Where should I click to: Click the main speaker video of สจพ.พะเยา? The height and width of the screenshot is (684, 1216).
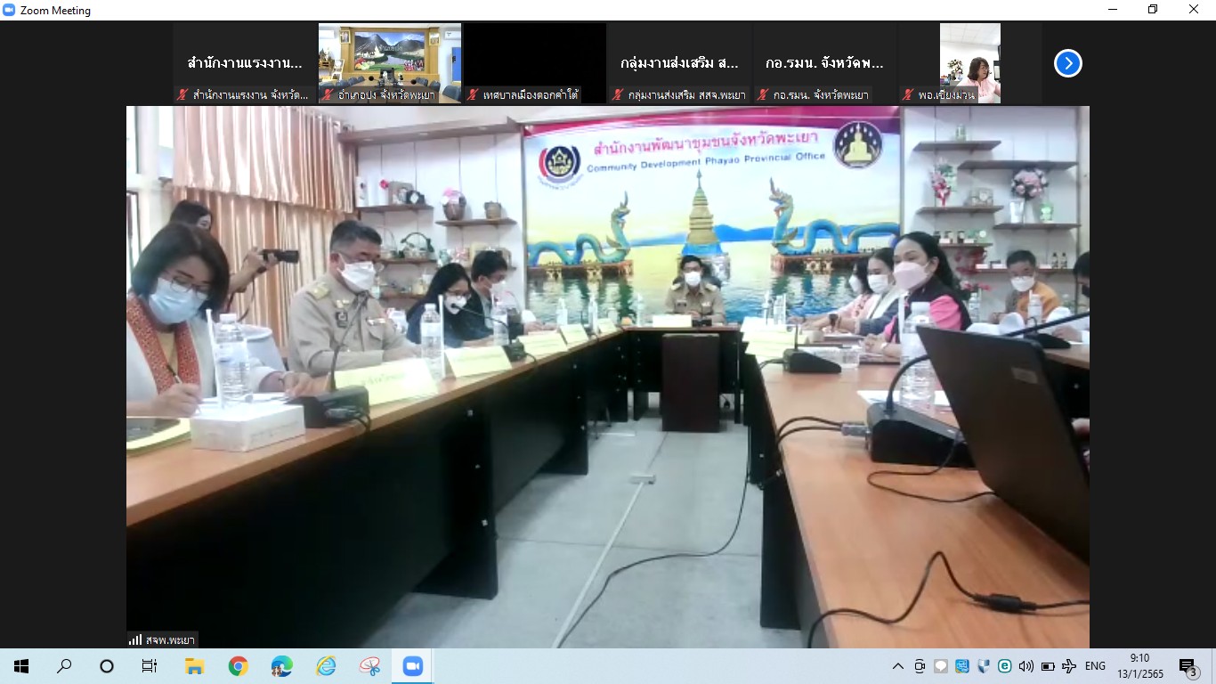[x=607, y=376]
